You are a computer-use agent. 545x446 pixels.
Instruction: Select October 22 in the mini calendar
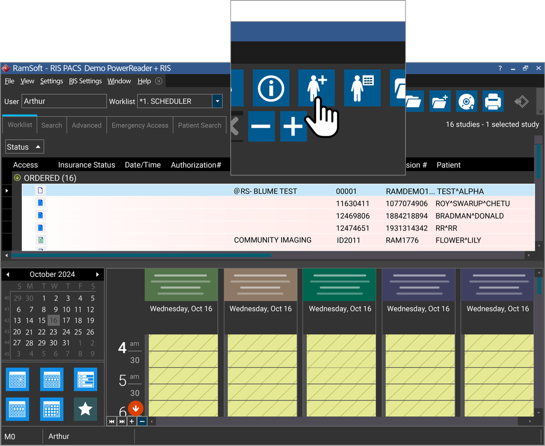[x=42, y=332]
